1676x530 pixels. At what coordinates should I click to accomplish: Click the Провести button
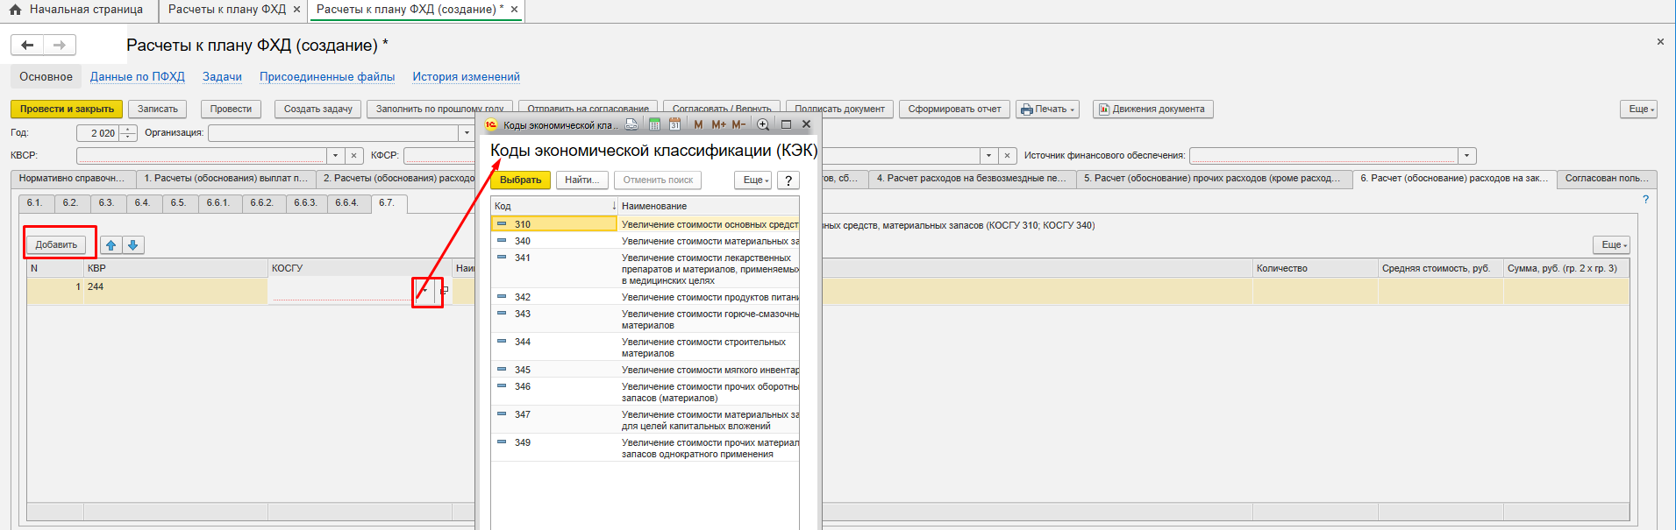(x=231, y=110)
